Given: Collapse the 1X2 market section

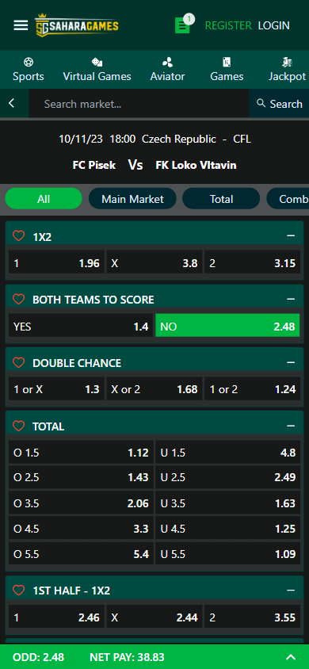Looking at the screenshot, I should 291,236.
